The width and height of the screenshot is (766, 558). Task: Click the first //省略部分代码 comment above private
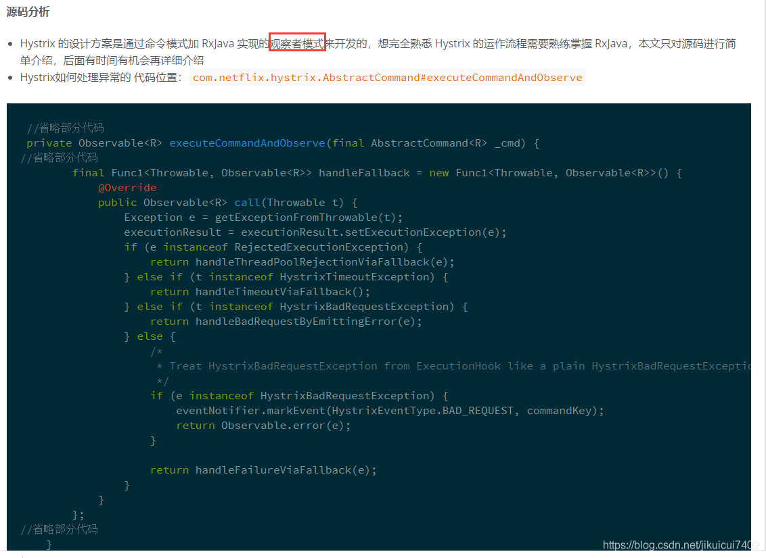click(x=65, y=128)
